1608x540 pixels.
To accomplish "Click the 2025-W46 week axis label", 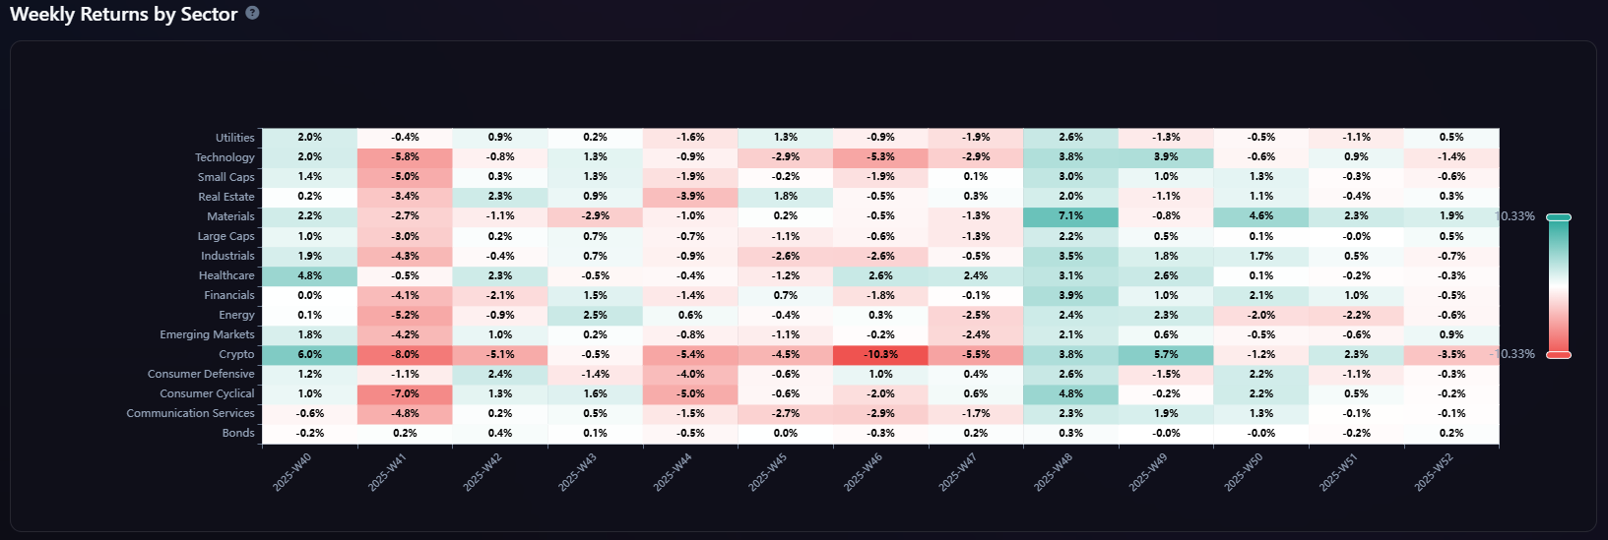I will point(863,472).
